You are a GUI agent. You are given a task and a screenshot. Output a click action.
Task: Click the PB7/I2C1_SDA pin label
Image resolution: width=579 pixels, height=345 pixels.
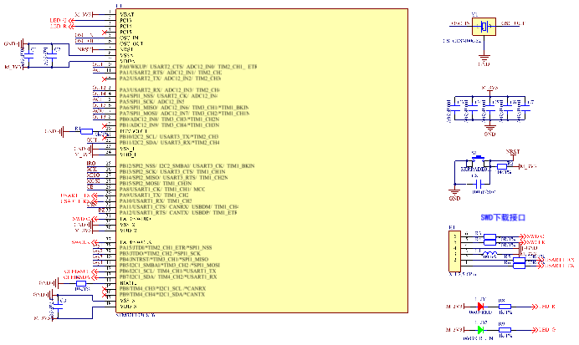168,277
